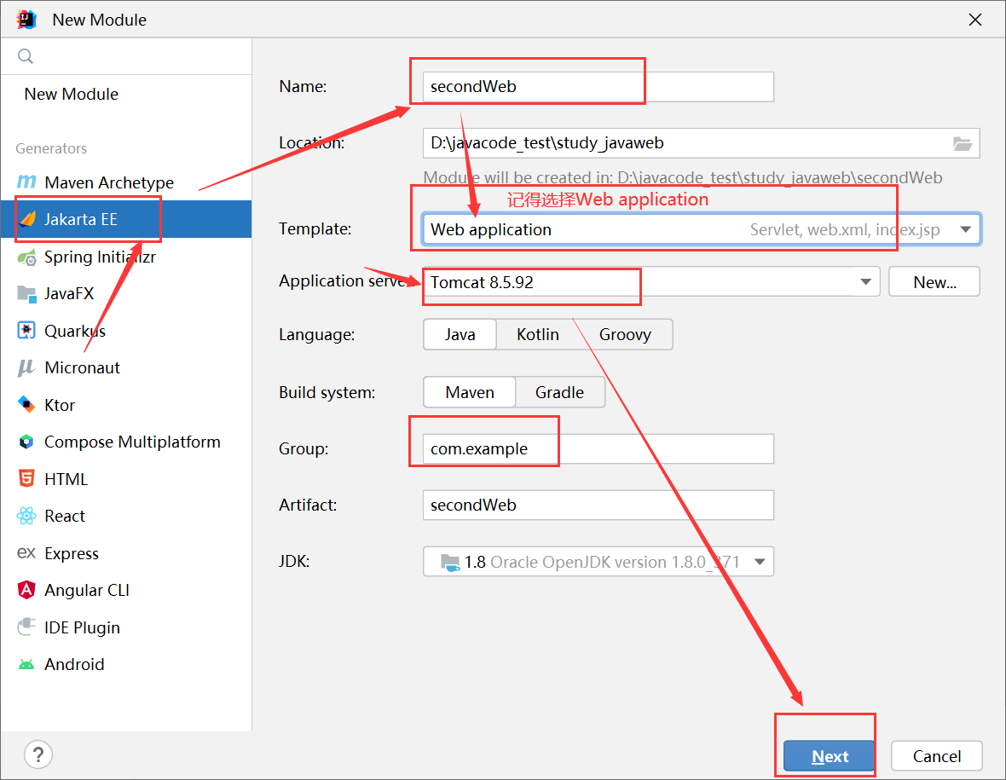This screenshot has width=1006, height=780.
Task: Select New Module in sidebar
Action: [72, 94]
